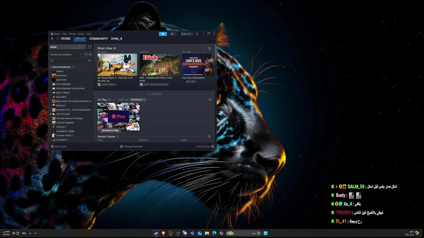
Task: Select Call of Duty® in library list
Action: pos(63,114)
